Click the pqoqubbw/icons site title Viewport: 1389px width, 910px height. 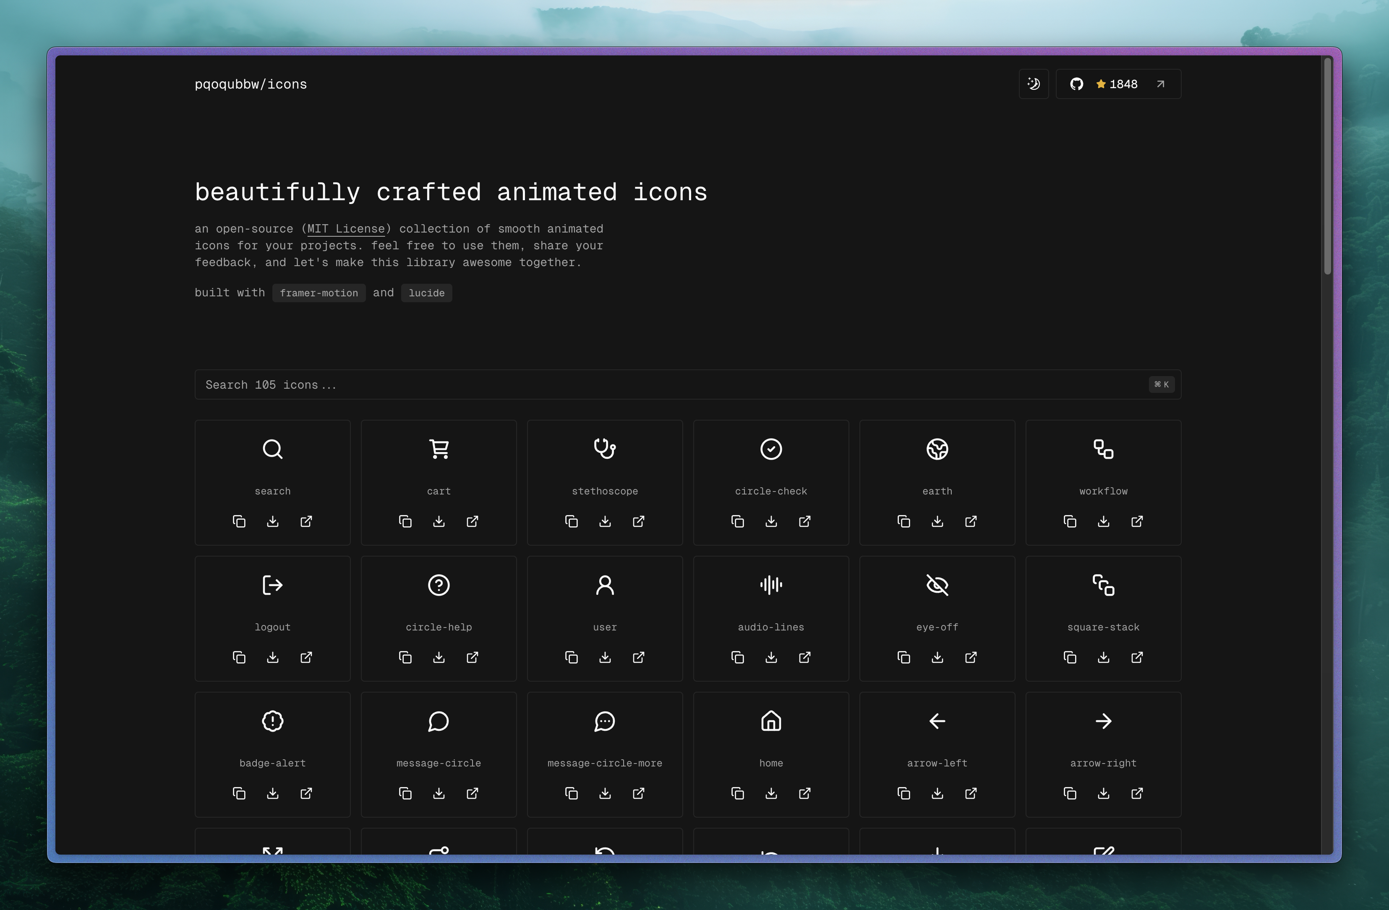tap(251, 84)
